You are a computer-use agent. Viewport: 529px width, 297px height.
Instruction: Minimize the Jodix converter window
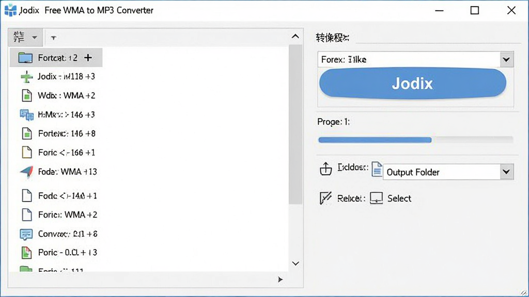click(x=439, y=10)
